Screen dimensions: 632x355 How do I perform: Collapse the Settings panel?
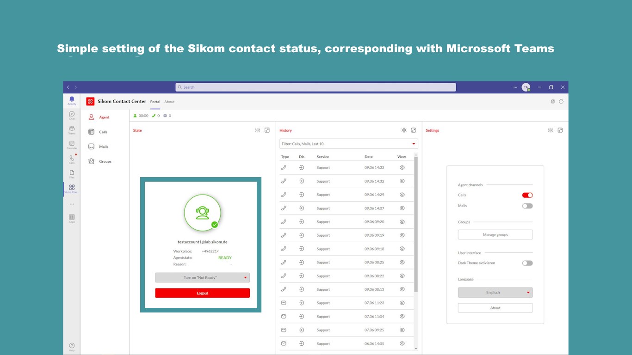click(551, 130)
